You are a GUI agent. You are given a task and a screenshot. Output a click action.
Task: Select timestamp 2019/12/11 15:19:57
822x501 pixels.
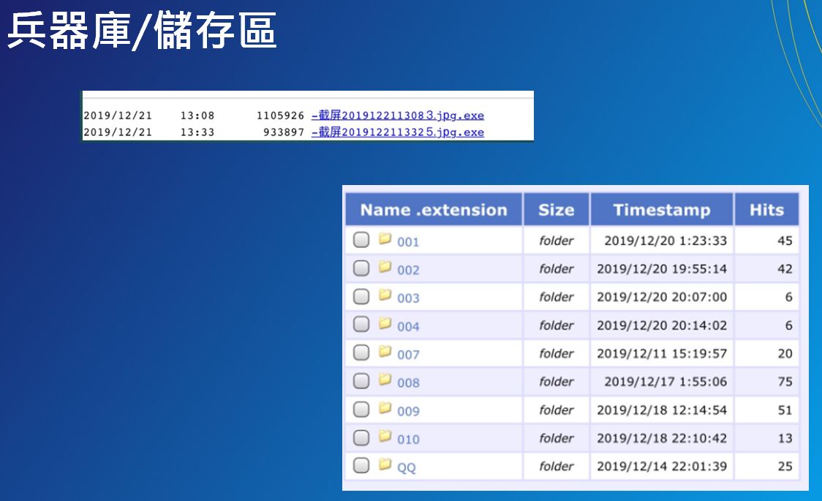click(x=662, y=354)
